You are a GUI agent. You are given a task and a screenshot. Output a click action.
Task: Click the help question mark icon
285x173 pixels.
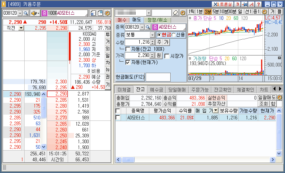pyautogui.click(x=259, y=4)
